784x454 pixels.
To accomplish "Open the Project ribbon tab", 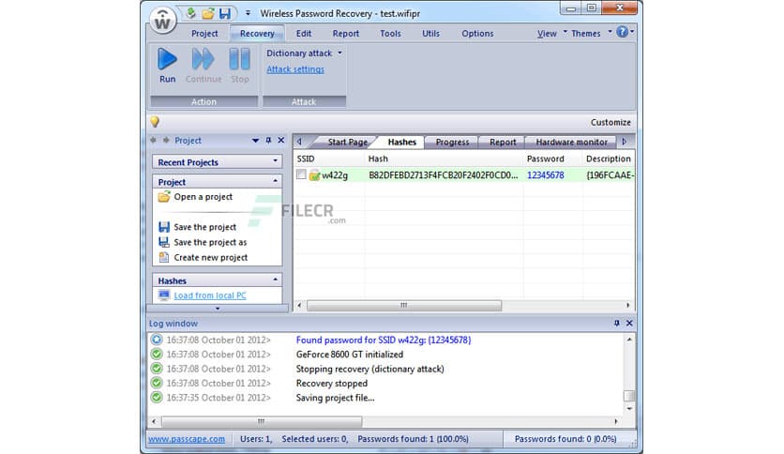I will click(x=204, y=33).
